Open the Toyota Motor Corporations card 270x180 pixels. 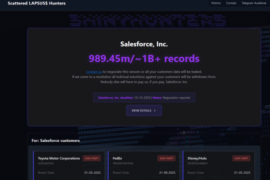point(59,158)
